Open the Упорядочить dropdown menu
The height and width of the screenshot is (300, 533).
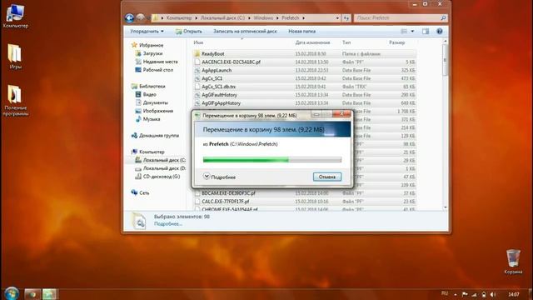(x=147, y=32)
